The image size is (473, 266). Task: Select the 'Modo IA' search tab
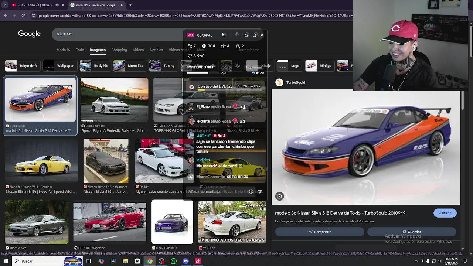point(63,50)
